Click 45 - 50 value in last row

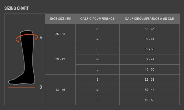click(x=150, y=100)
